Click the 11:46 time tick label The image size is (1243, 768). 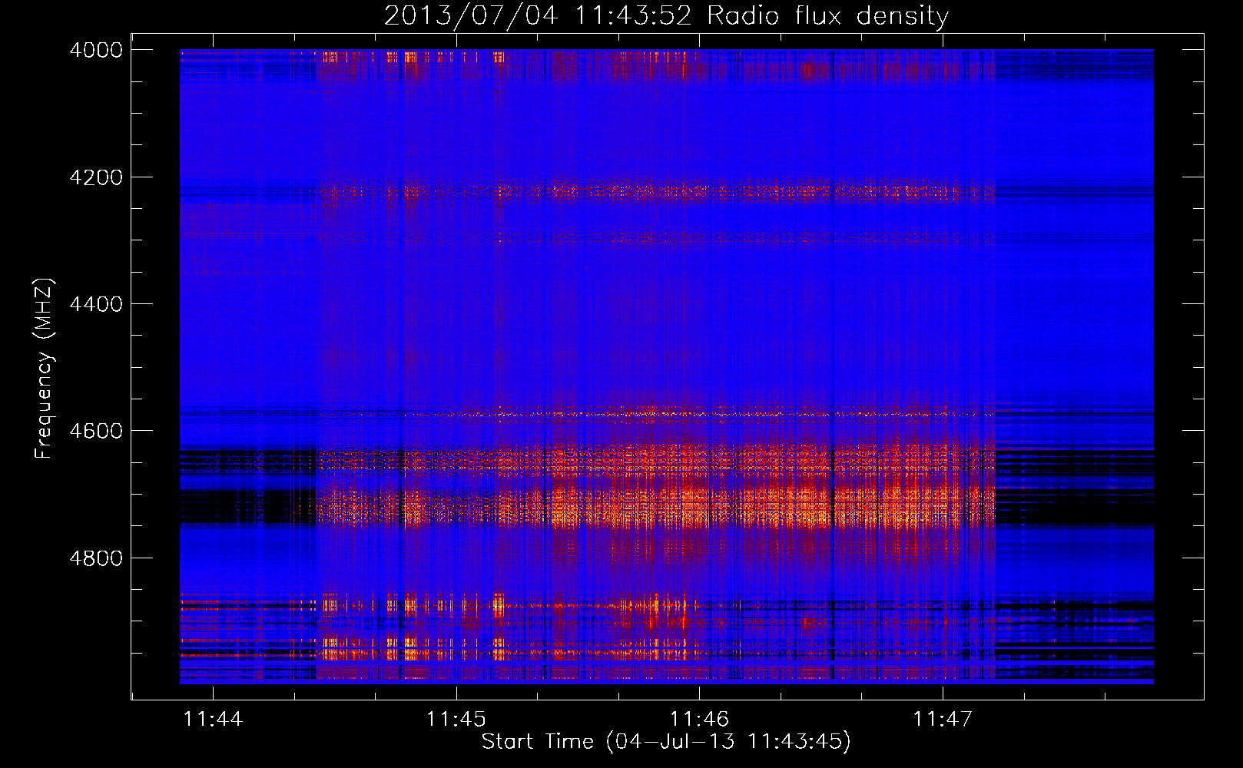tap(699, 719)
